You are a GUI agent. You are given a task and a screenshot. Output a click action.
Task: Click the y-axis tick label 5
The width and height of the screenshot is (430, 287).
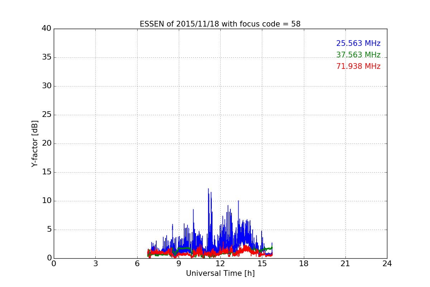point(49,230)
